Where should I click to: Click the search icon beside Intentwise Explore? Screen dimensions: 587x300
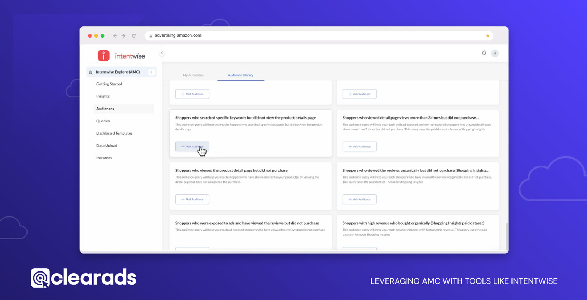pyautogui.click(x=91, y=72)
